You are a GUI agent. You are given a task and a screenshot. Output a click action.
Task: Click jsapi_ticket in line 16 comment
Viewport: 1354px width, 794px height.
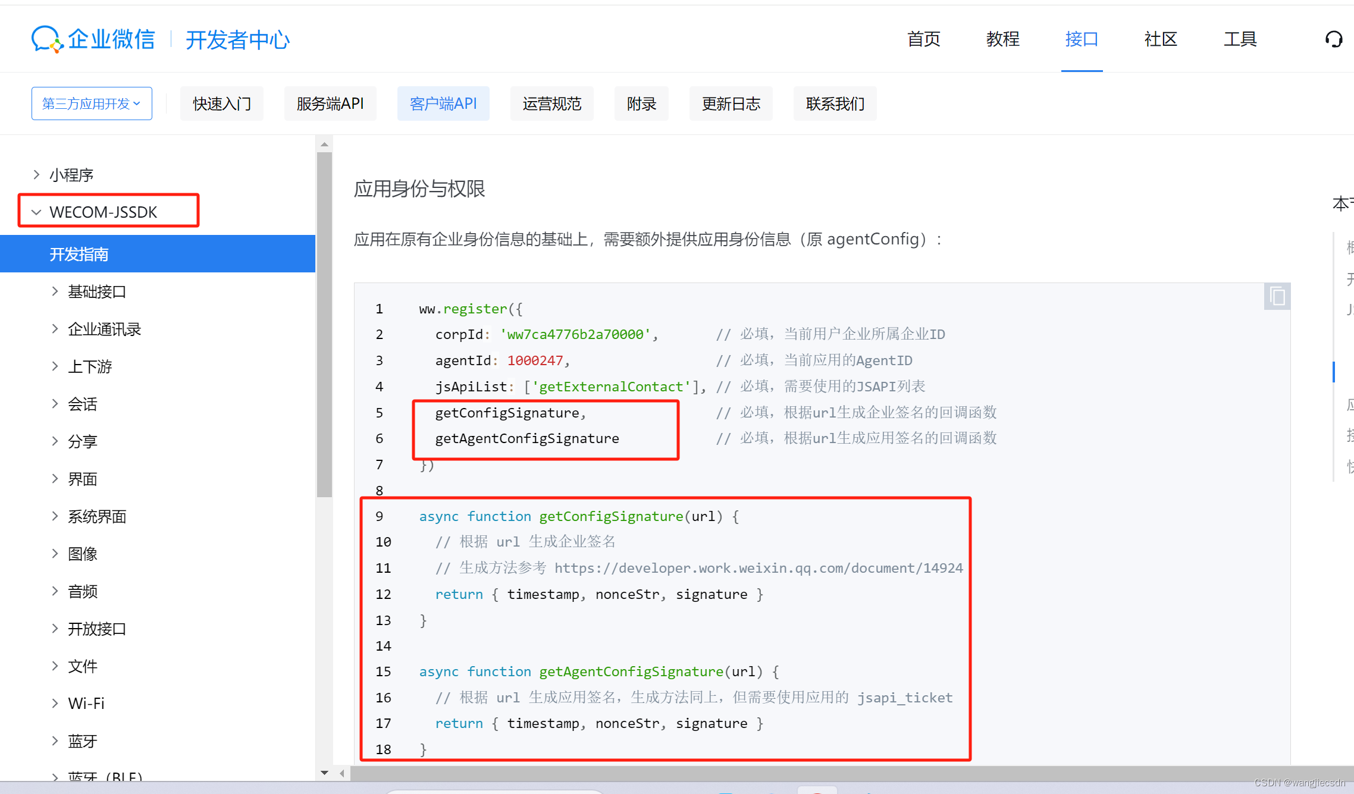(x=905, y=698)
